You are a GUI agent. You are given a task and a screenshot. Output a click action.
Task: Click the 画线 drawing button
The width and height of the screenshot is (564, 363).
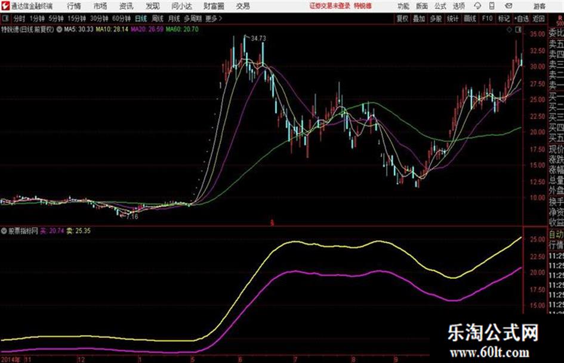(470, 18)
